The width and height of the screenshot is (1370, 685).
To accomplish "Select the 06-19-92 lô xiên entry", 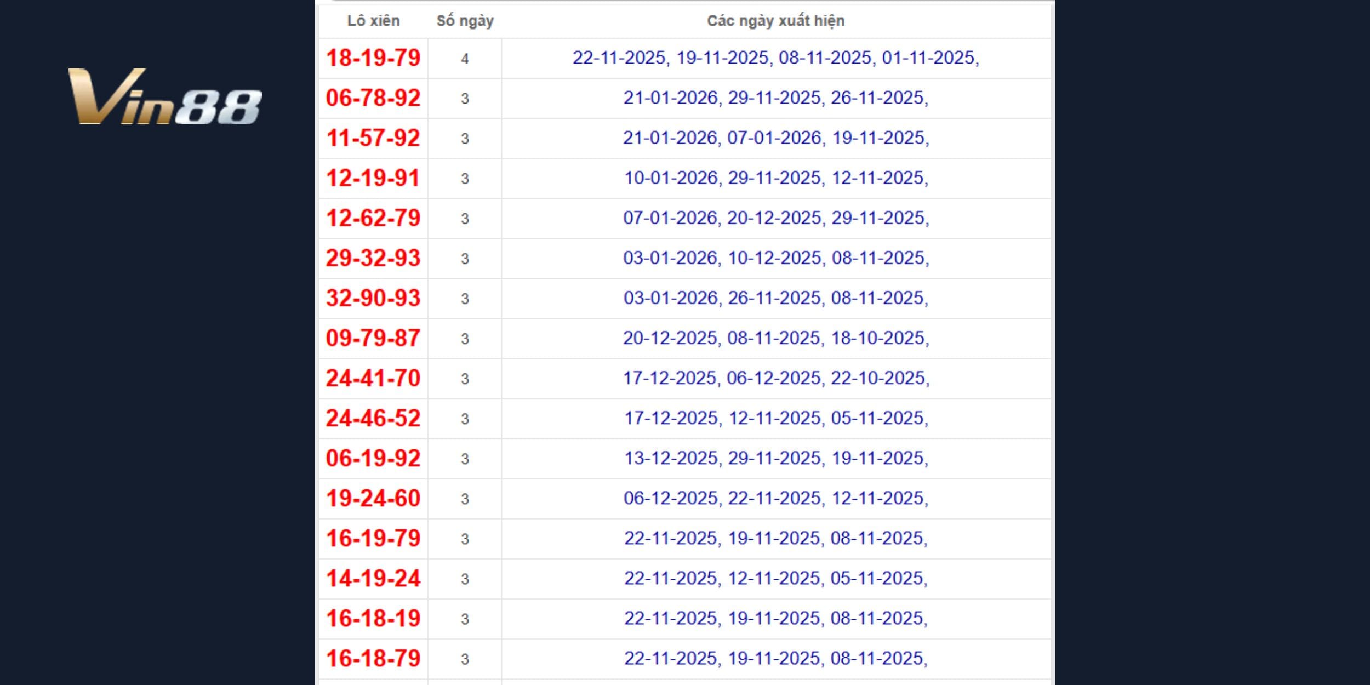I will pyautogui.click(x=373, y=458).
